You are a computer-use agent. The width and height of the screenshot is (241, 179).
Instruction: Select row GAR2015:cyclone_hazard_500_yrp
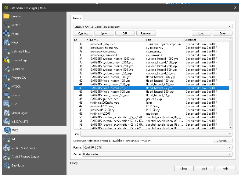[151, 70]
